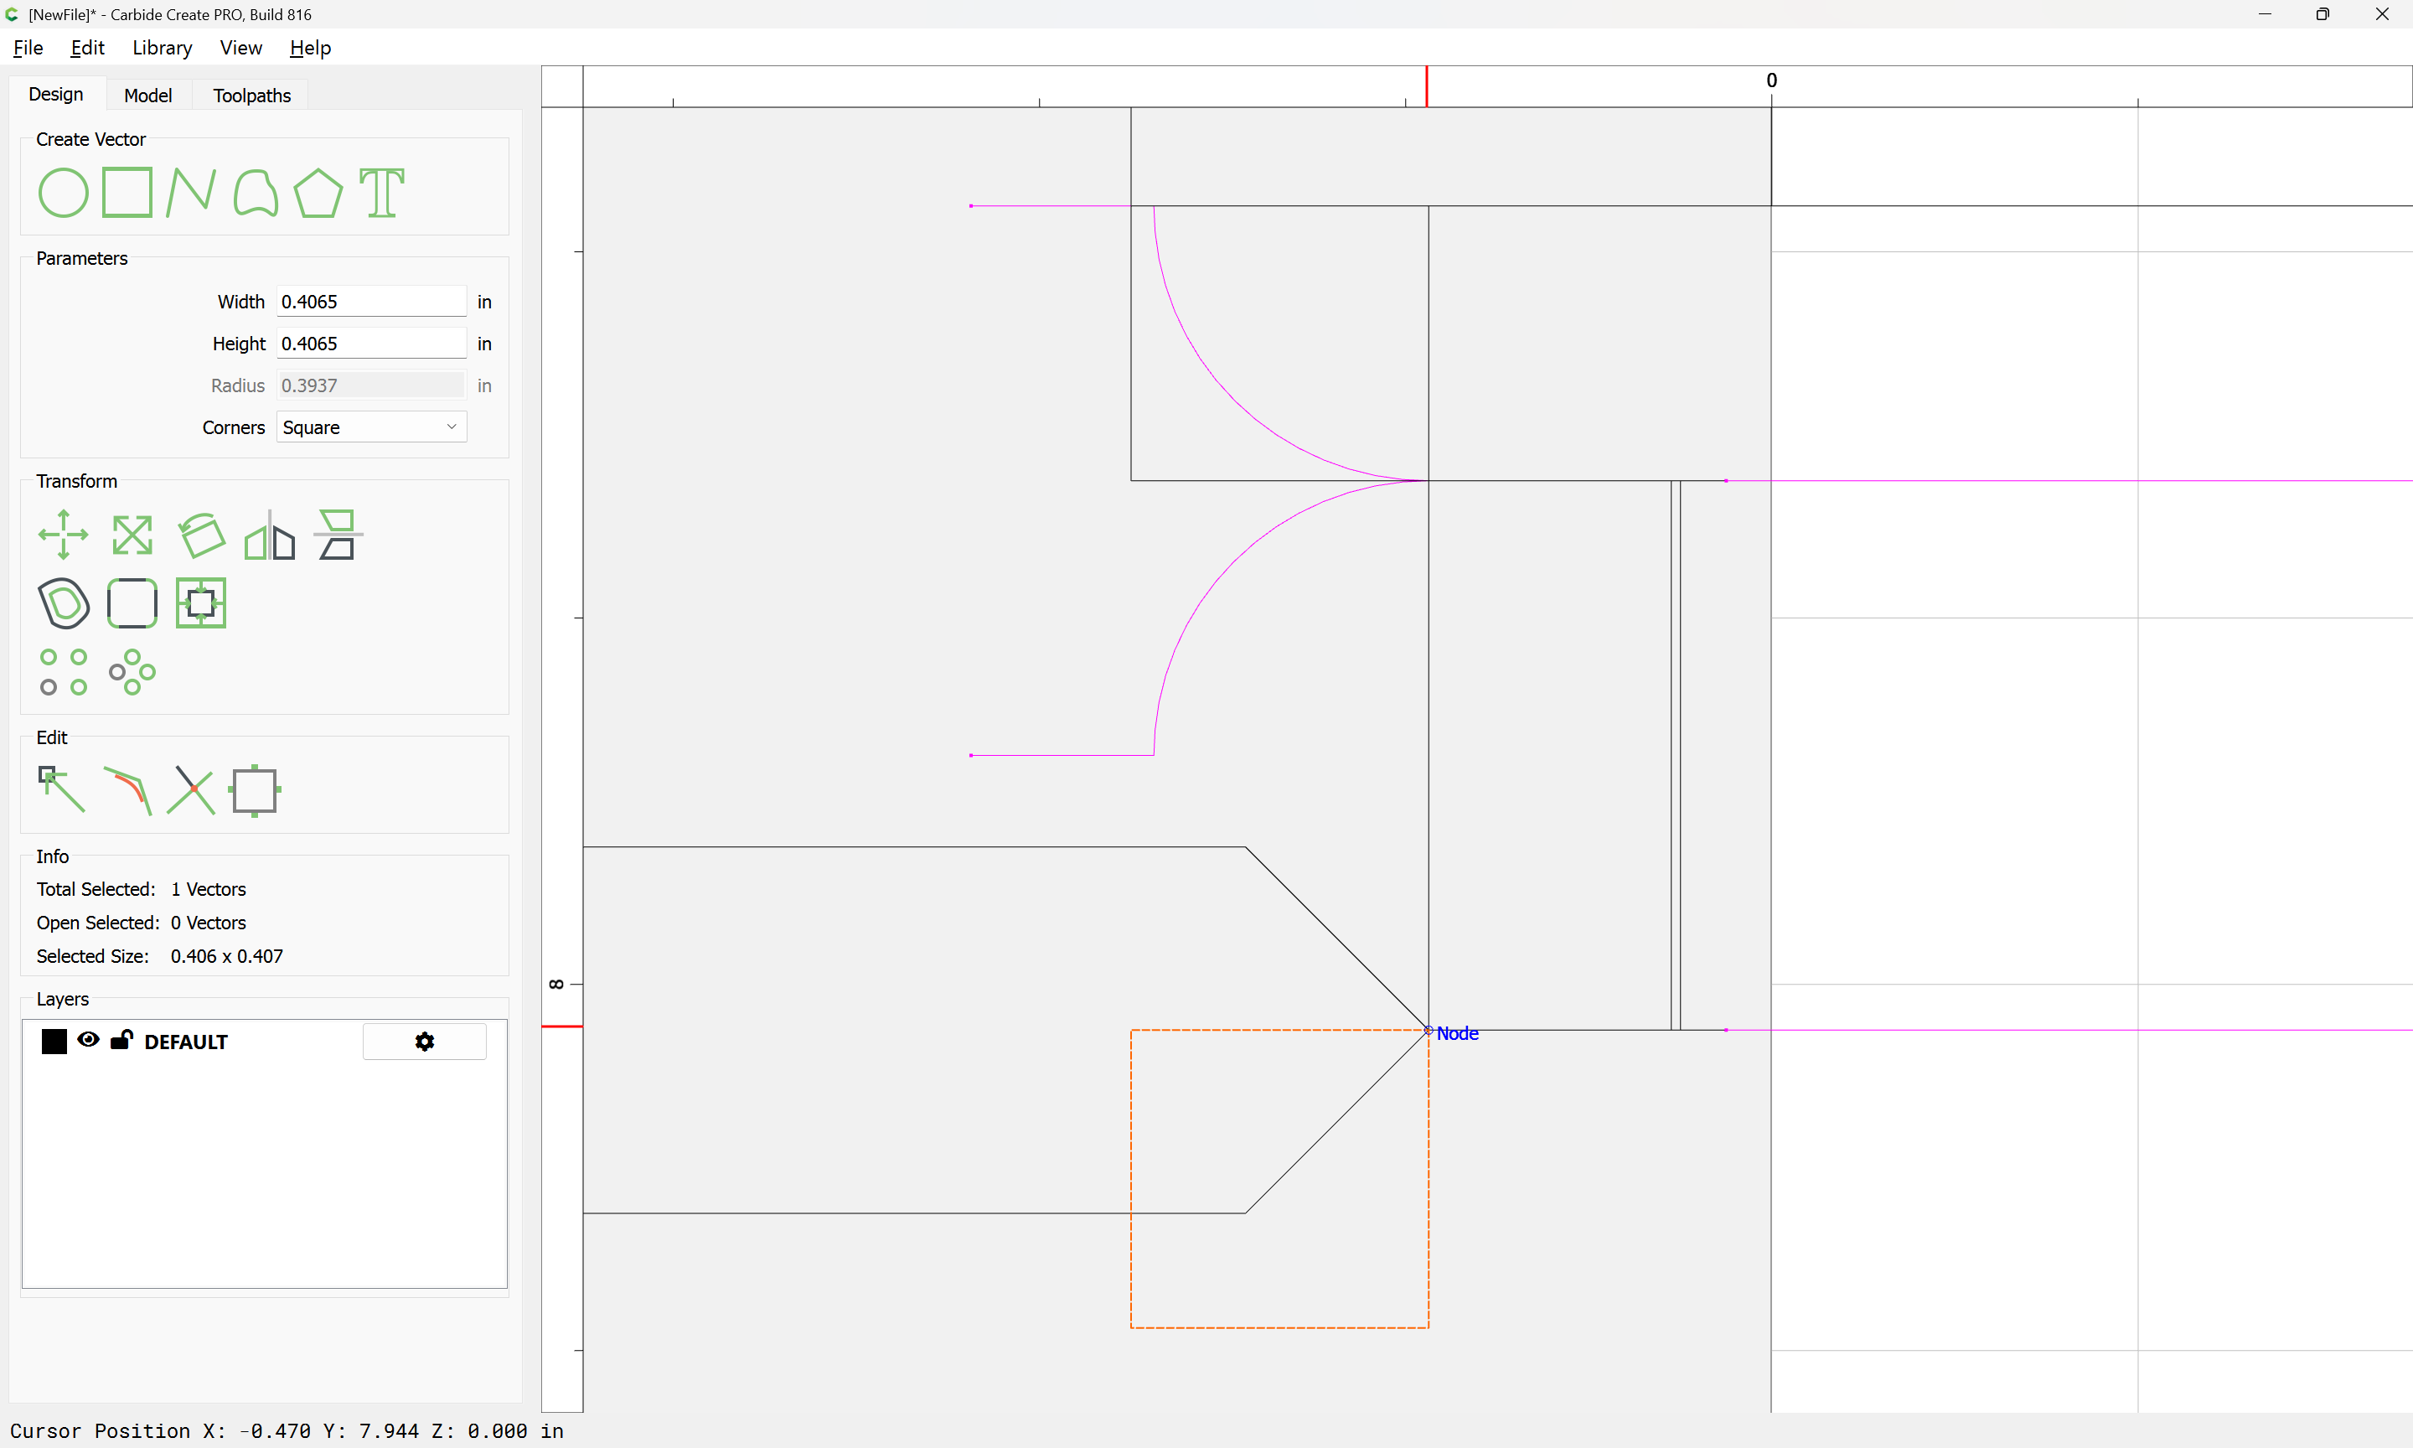Open DEFAULT layer settings gear
Viewport: 2413px width, 1448px height.
point(424,1042)
